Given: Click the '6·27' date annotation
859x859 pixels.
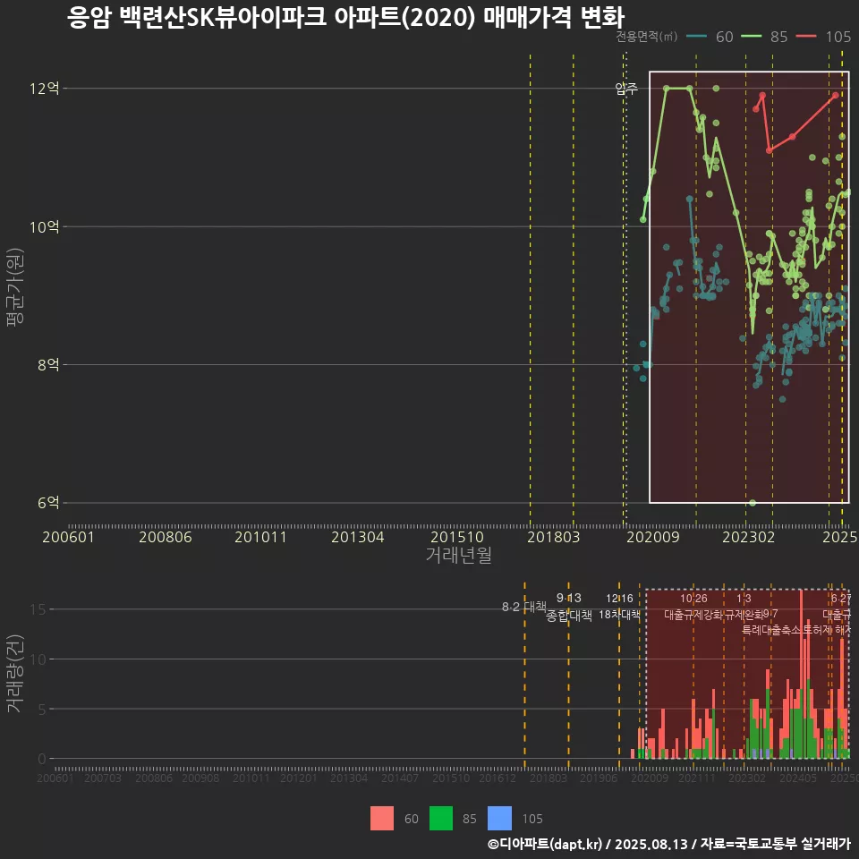Looking at the screenshot, I should click(x=841, y=599).
